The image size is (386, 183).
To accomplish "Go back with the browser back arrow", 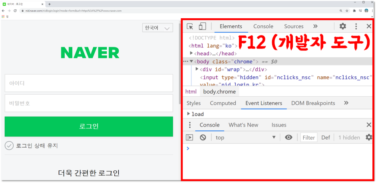I will click(3, 11).
